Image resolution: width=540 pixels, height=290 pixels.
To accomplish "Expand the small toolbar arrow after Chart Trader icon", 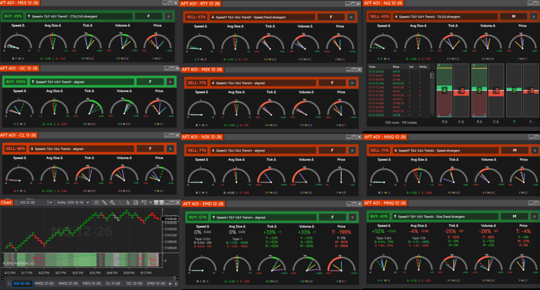I will coord(150,203).
